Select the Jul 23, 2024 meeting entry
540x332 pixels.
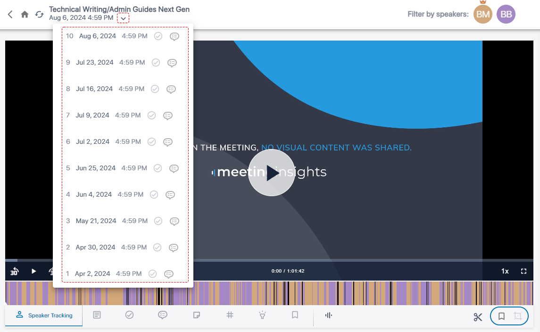pyautogui.click(x=95, y=62)
